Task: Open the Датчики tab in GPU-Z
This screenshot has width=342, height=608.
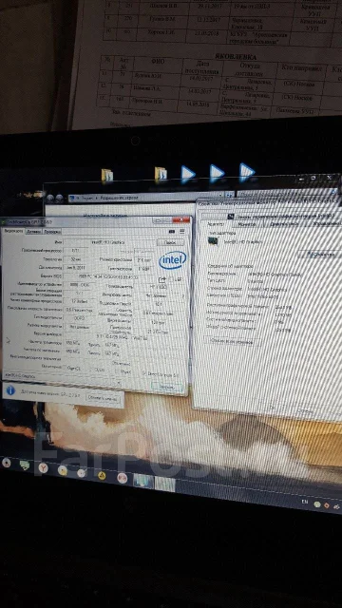Action: [x=33, y=232]
